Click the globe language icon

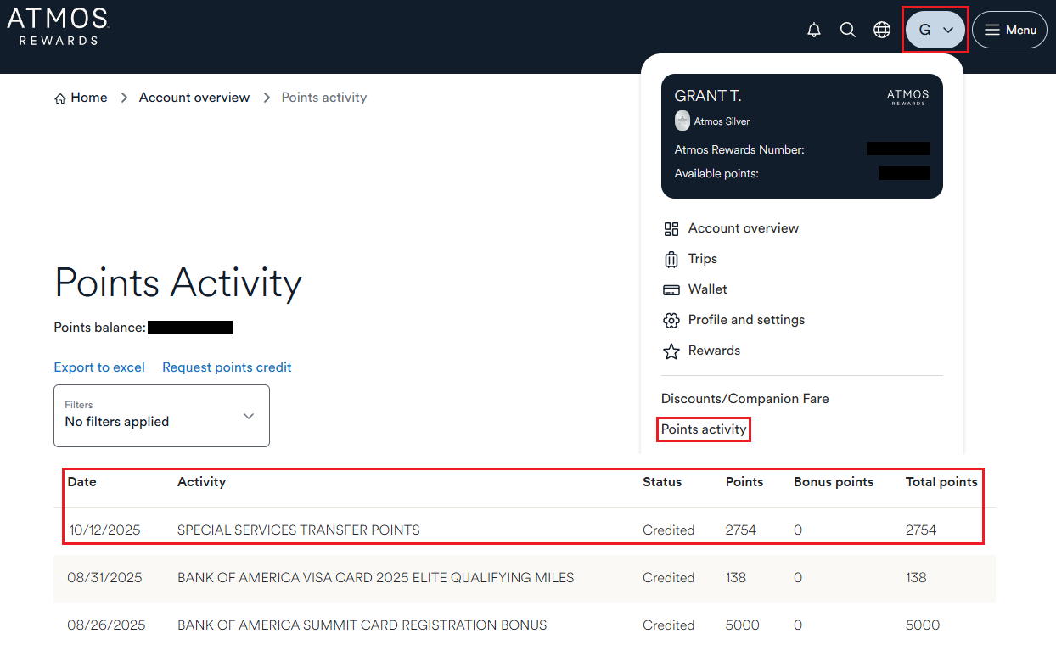point(882,30)
